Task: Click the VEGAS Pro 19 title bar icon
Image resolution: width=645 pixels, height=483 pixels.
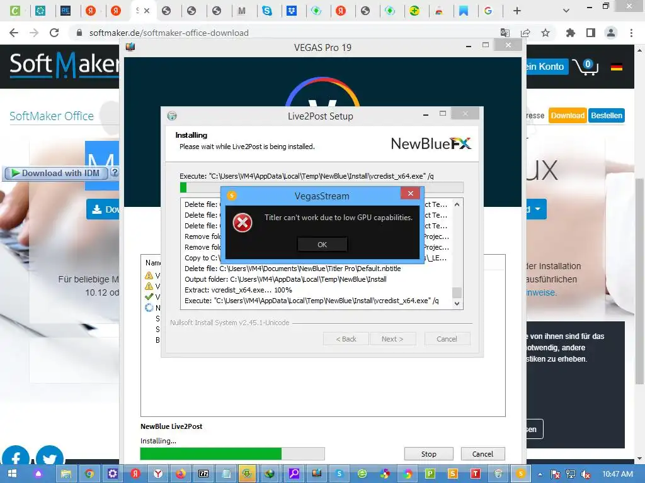Action: [130, 47]
